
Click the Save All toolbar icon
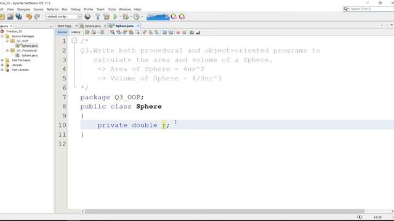[x=19, y=17]
